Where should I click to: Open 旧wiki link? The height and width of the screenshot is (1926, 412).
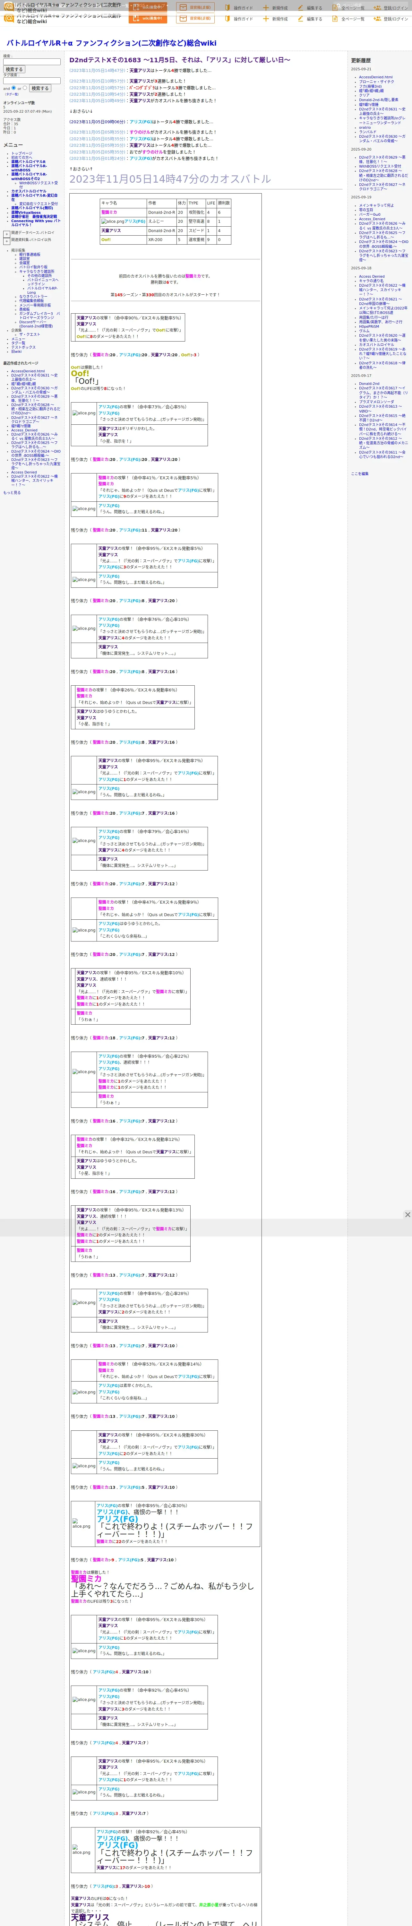click(16, 351)
